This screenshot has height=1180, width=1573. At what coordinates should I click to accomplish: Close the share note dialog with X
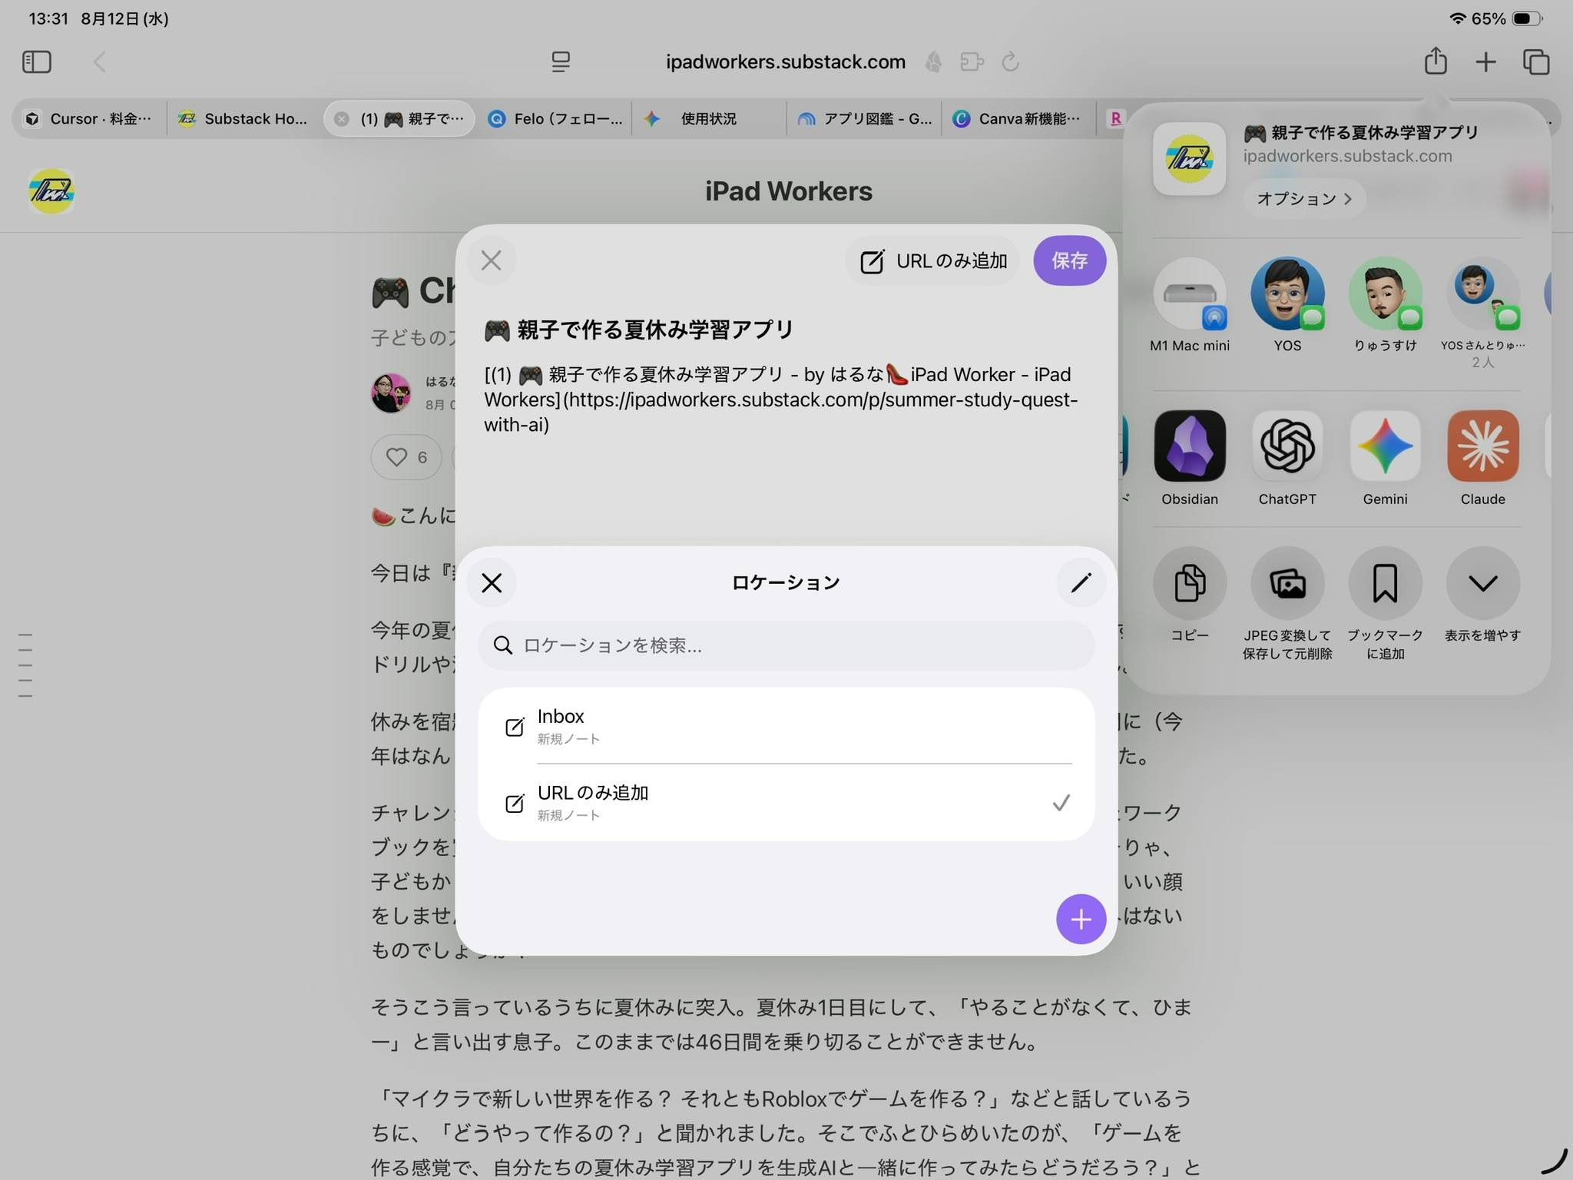[492, 260]
